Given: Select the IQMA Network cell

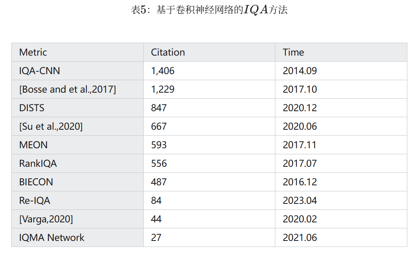Looking at the screenshot, I should [52, 238].
